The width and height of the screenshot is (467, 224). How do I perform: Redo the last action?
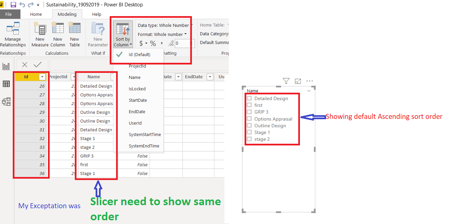[x=31, y=5]
